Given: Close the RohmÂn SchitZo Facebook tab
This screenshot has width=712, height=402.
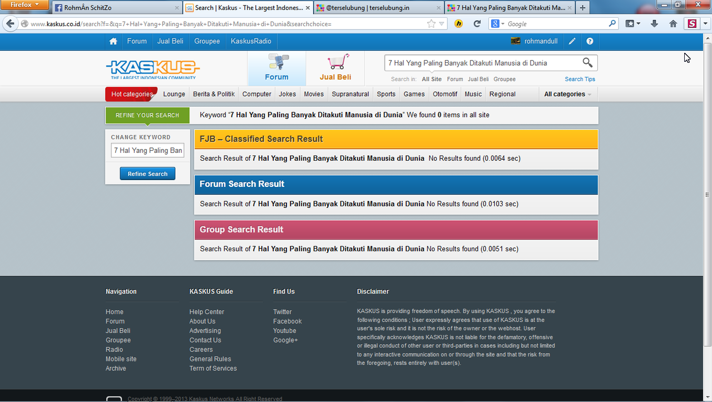Looking at the screenshot, I should click(x=177, y=8).
